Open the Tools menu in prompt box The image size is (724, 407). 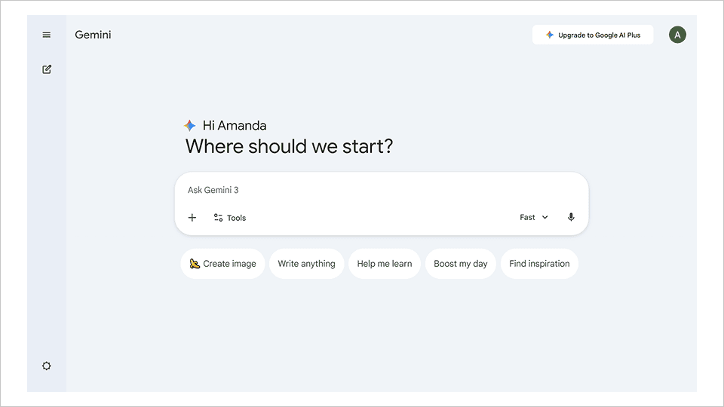point(230,218)
